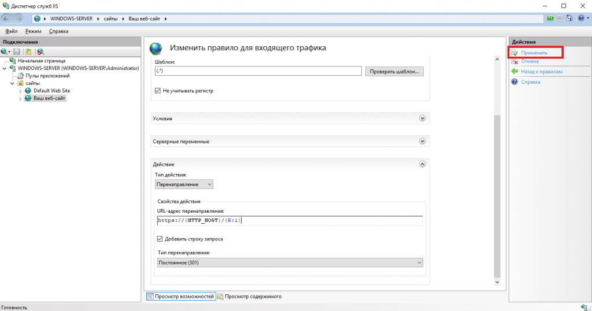Click the Применить checkmark icon
The height and width of the screenshot is (311, 592).
tap(515, 53)
